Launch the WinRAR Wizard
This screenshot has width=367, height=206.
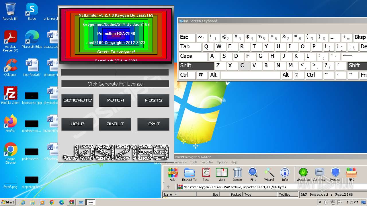click(269, 174)
